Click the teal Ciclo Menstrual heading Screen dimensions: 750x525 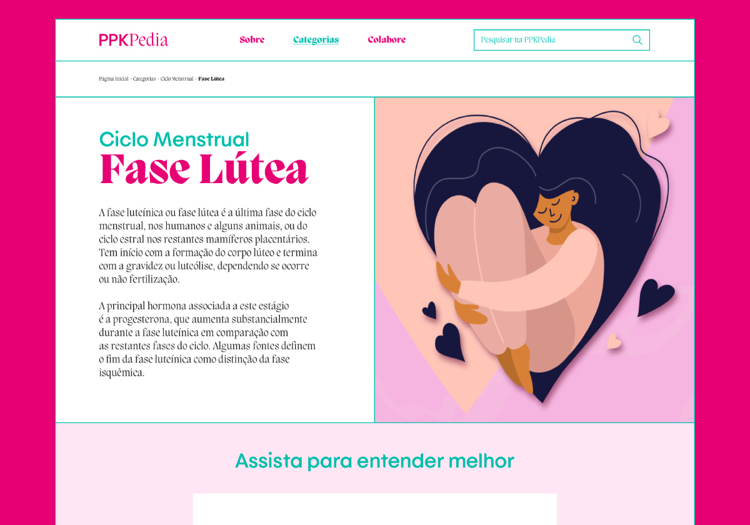tap(174, 139)
